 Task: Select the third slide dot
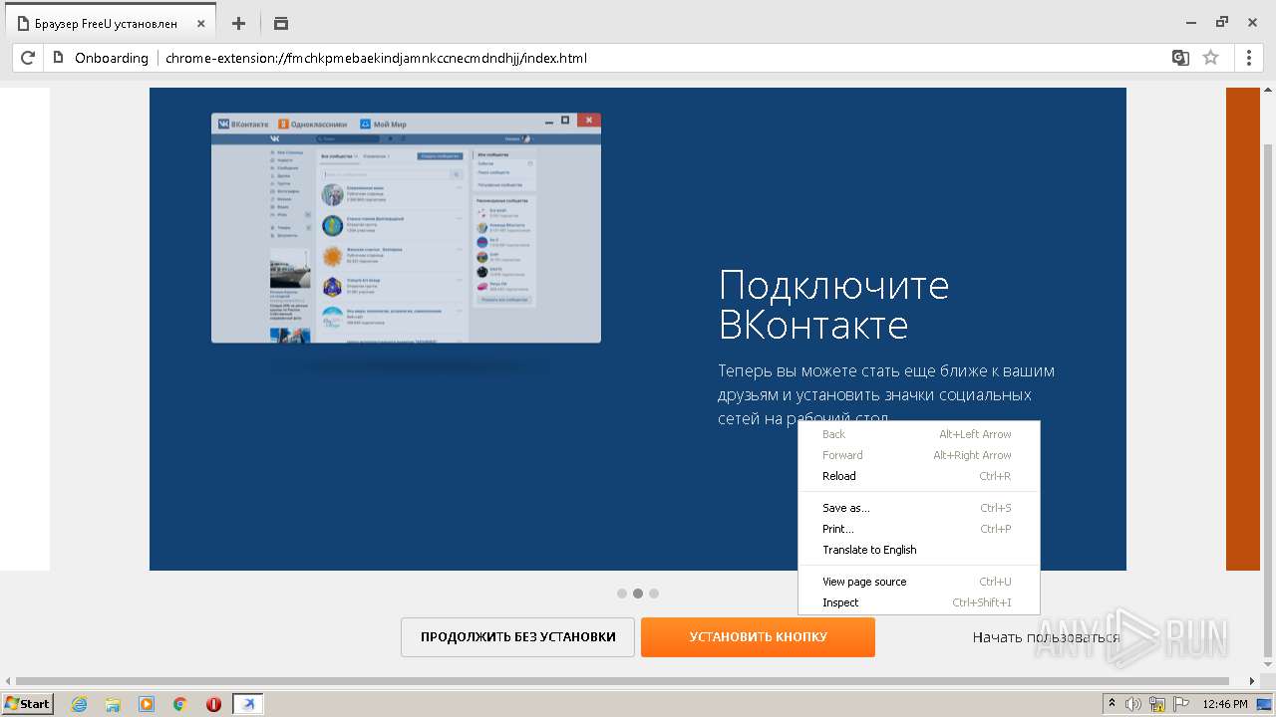tap(654, 594)
